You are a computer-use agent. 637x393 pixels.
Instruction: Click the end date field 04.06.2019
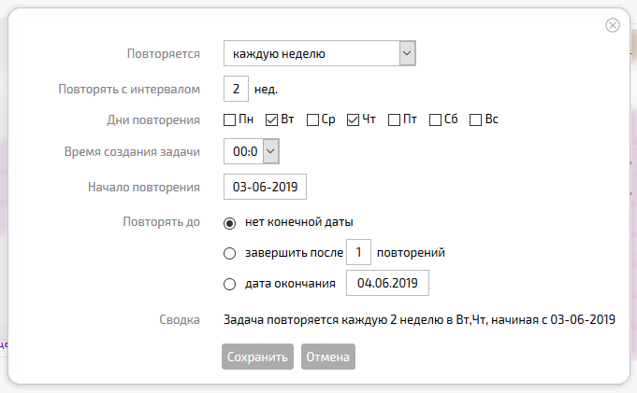pyautogui.click(x=387, y=283)
